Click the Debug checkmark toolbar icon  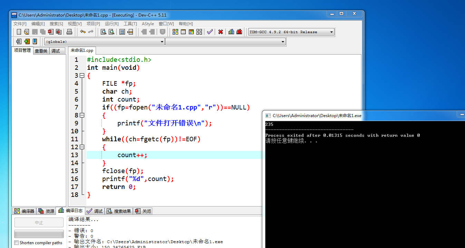[x=210, y=32]
